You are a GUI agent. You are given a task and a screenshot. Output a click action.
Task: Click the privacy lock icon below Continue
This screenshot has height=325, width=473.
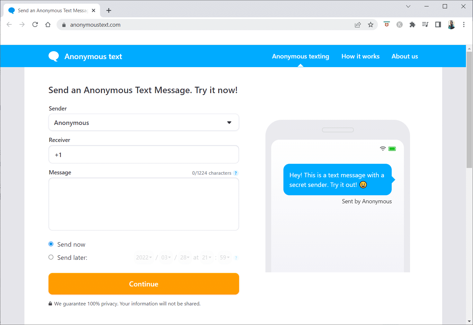coord(50,303)
